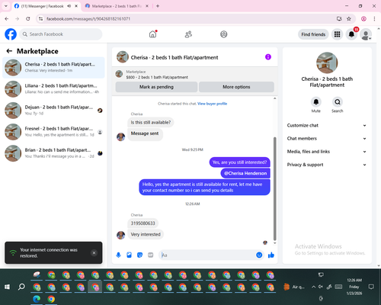Go back in browser
This screenshot has height=305, width=381.
tap(7, 18)
